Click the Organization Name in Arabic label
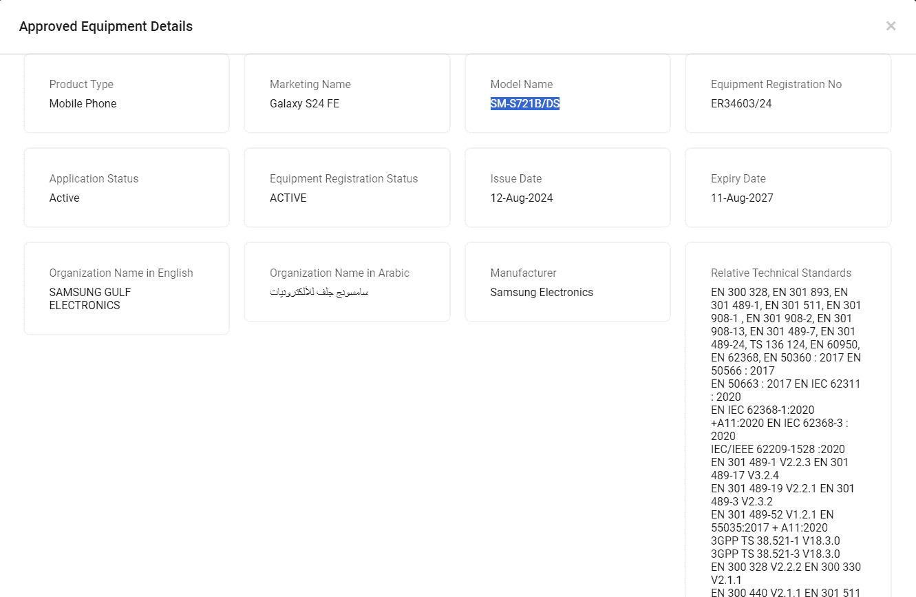 click(339, 273)
